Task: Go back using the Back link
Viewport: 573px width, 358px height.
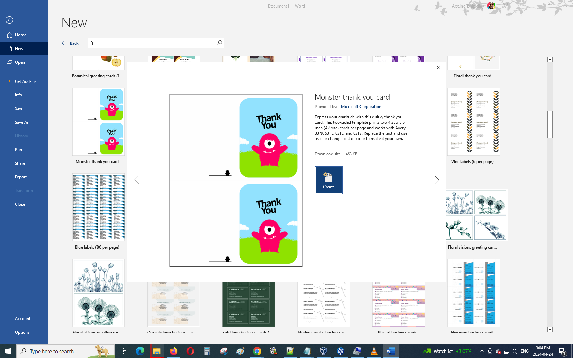Action: point(70,43)
